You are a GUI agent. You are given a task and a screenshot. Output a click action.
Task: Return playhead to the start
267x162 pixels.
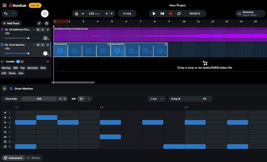(x=162, y=14)
